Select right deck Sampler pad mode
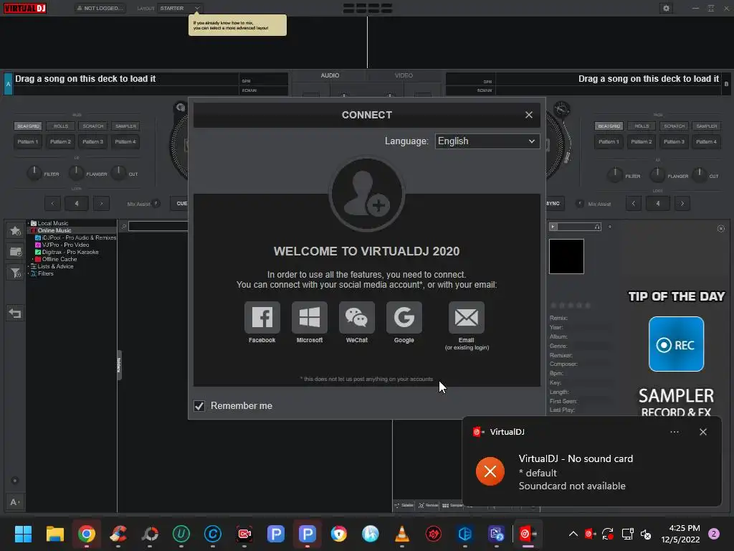Viewport: 734px width, 551px height. tap(706, 126)
